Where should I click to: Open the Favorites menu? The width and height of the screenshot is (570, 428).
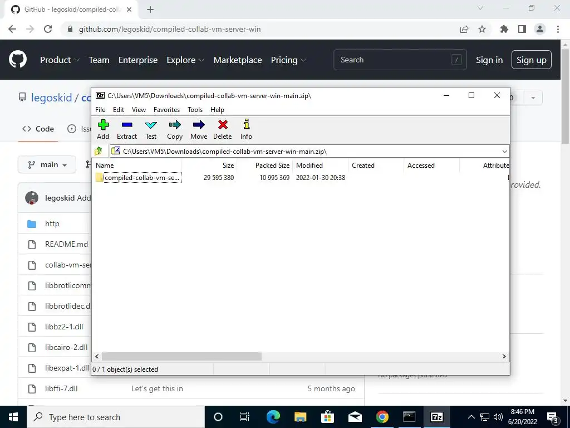[x=166, y=110]
